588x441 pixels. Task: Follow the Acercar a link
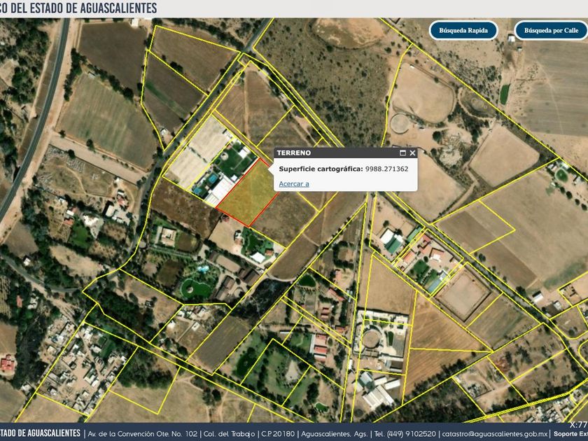(293, 183)
